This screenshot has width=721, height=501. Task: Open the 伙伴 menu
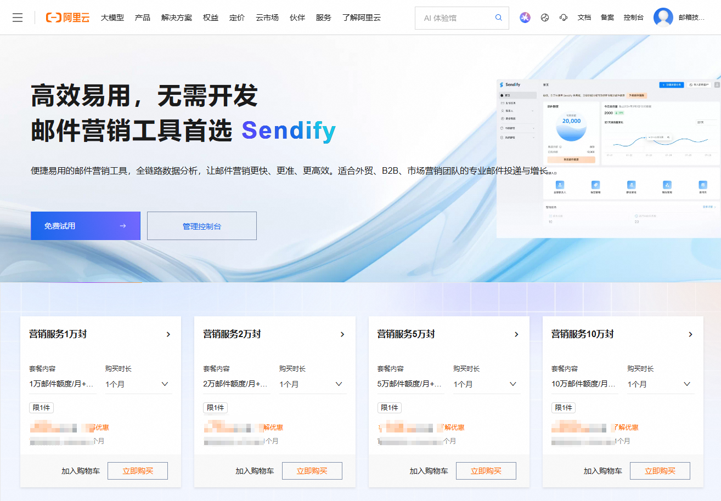[x=297, y=18]
